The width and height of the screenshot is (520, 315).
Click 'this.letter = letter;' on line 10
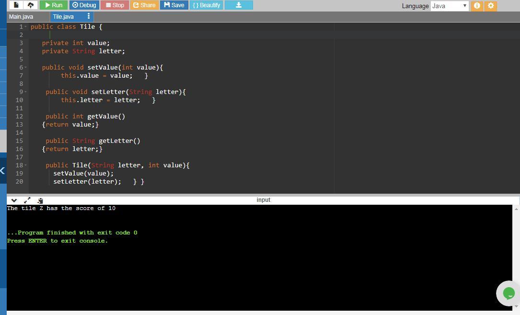101,100
